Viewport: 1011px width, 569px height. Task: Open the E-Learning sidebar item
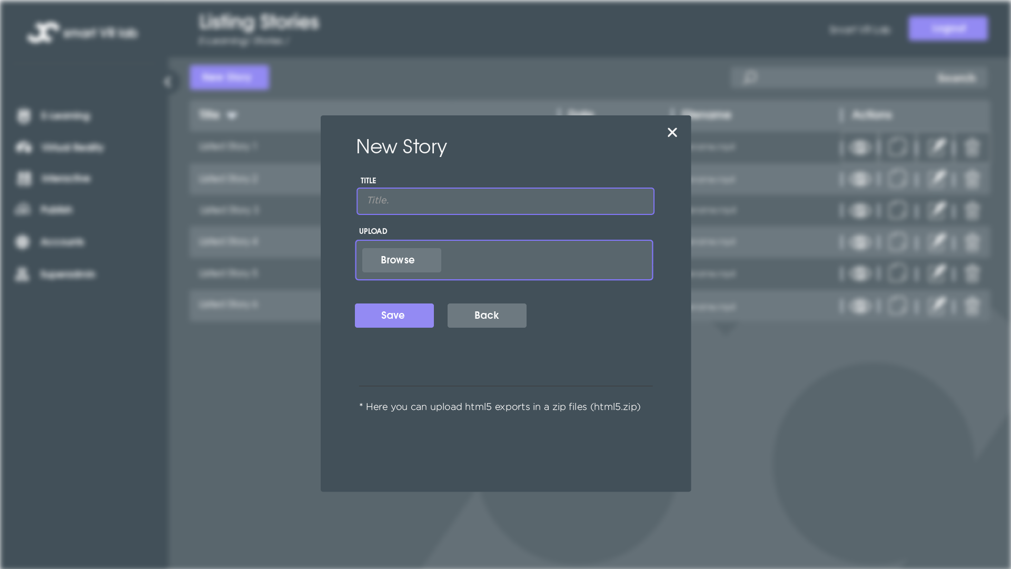click(x=65, y=116)
